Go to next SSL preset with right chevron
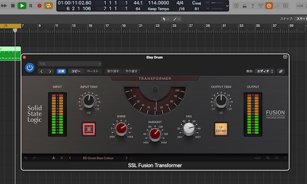The image size is (307, 184). pos(126,158)
